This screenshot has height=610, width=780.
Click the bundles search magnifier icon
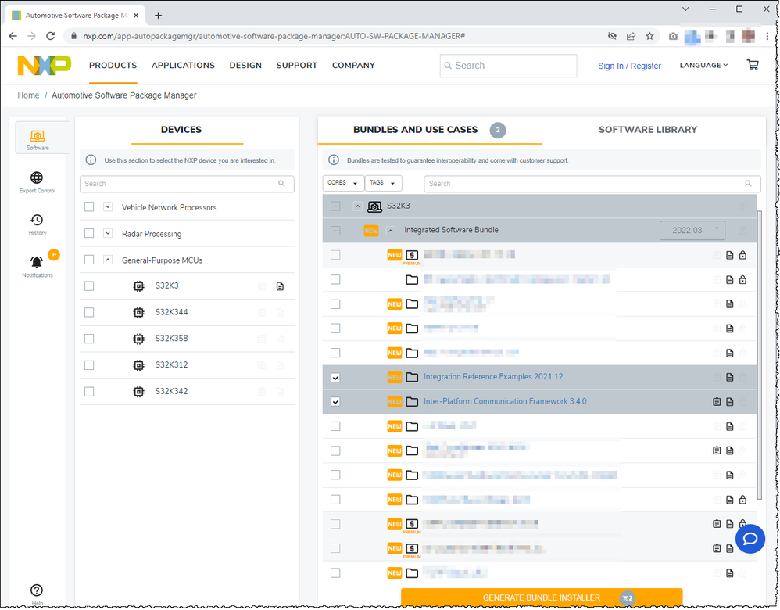pos(748,184)
